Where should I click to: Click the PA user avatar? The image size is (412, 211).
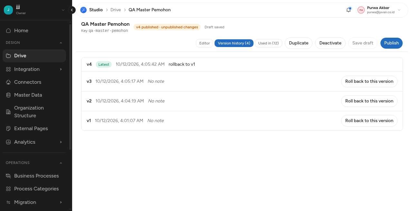point(361,10)
